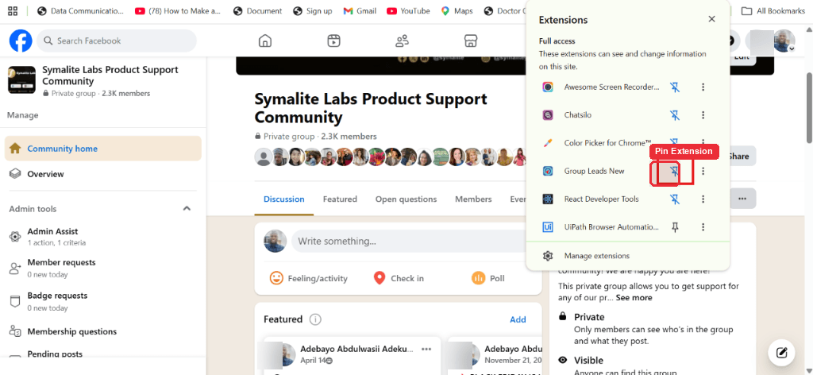Open Pending posts in the sidebar

(55, 354)
